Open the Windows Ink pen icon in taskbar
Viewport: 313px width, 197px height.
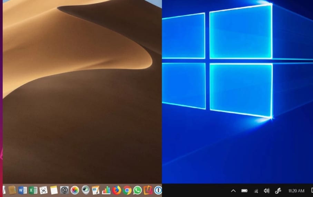pyautogui.click(x=278, y=191)
